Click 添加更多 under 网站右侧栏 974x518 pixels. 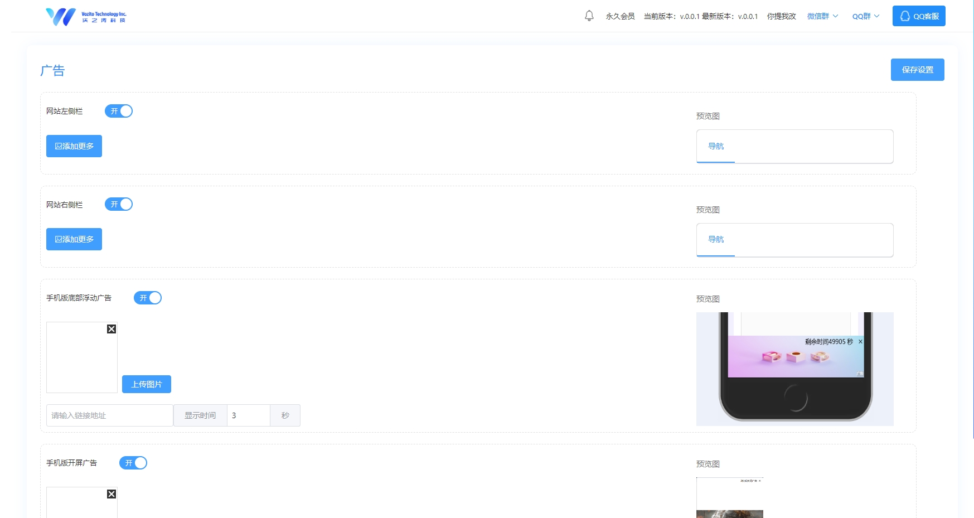tap(74, 239)
